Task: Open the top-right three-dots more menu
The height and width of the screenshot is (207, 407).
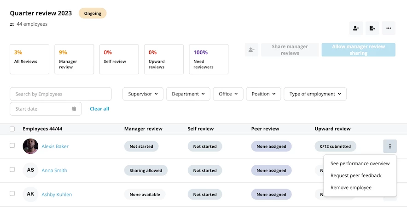Action: click(x=389, y=28)
